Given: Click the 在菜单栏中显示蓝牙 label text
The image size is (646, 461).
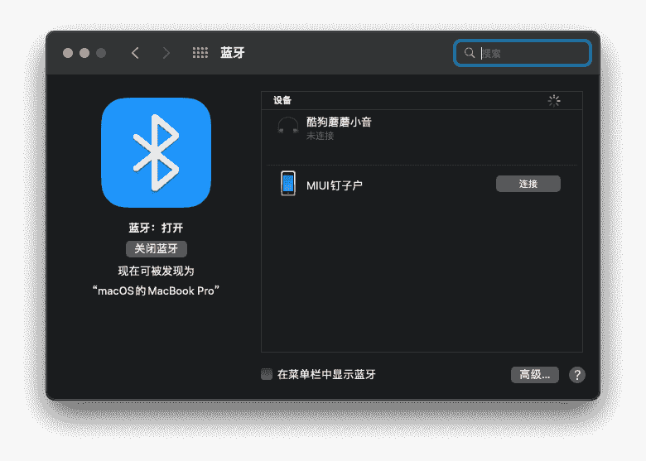Looking at the screenshot, I should [326, 374].
